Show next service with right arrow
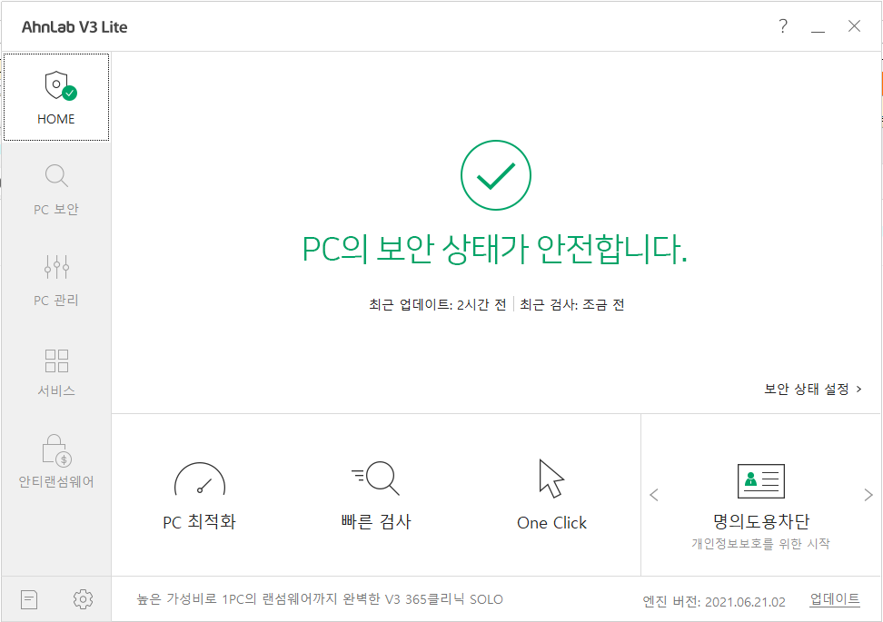The width and height of the screenshot is (883, 622). point(868,495)
